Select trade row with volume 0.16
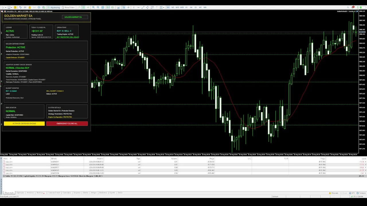The image size is (367, 206). [185, 173]
